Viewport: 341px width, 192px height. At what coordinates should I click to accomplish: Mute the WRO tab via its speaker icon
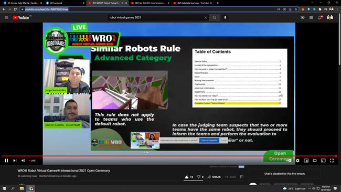pos(122,3)
